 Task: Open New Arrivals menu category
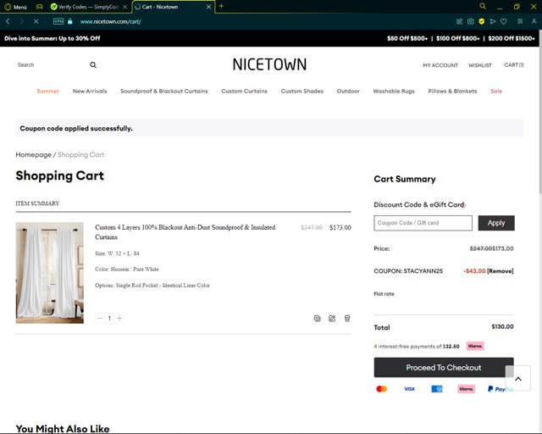tap(90, 91)
